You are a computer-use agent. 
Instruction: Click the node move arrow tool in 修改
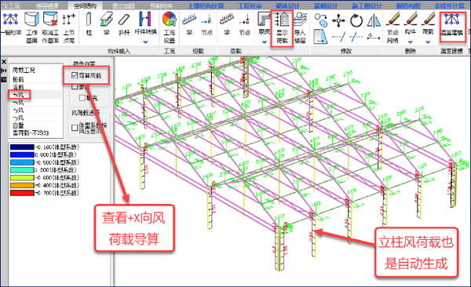(x=374, y=37)
